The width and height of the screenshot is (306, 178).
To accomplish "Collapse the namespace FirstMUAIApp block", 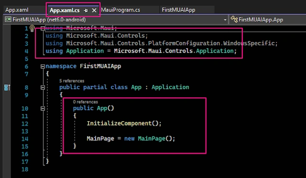I will coord(43,67).
